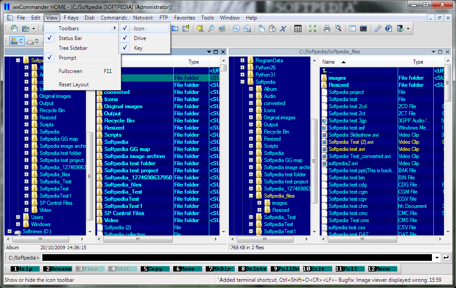This screenshot has width=456, height=288.
Task: Click the new folder with star icon
Action: (186, 28)
